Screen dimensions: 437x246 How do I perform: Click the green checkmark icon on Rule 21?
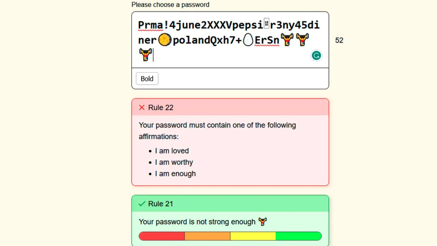142,204
